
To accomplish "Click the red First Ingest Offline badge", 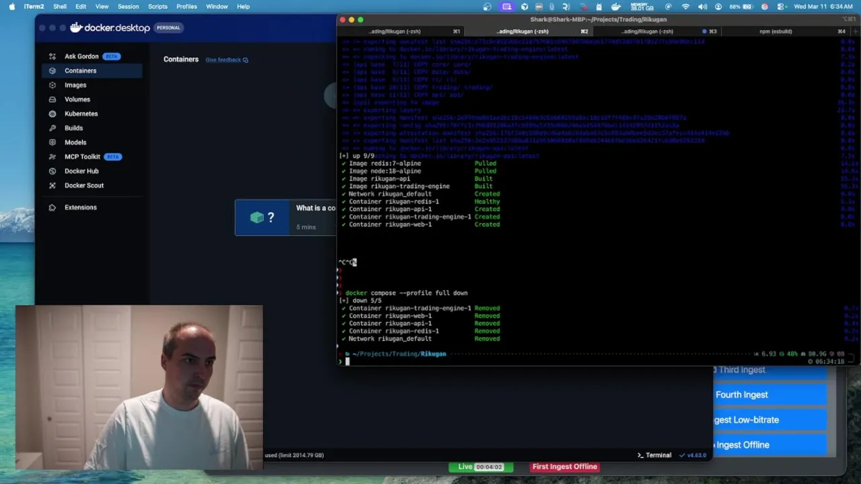I will click(x=564, y=467).
